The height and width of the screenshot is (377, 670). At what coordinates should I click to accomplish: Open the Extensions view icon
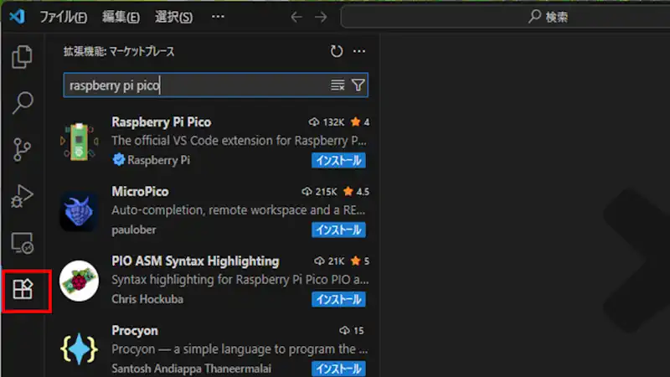coord(23,289)
